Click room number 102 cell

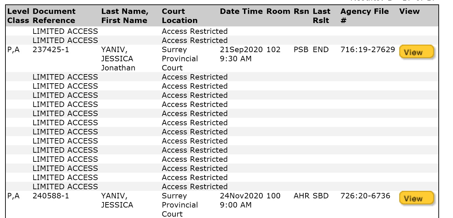tap(274, 50)
